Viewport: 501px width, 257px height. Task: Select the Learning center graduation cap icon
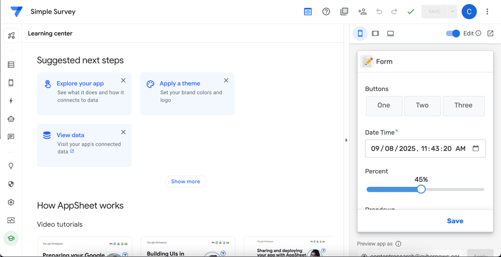tap(11, 238)
